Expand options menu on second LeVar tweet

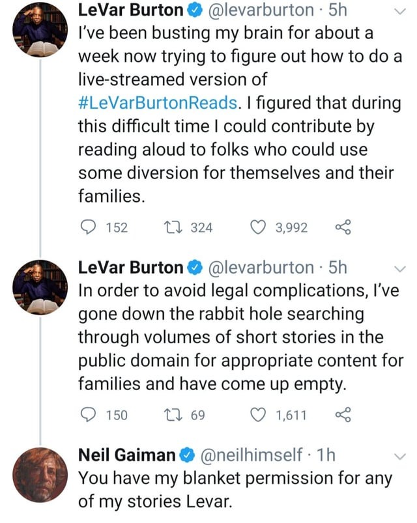pos(401,268)
